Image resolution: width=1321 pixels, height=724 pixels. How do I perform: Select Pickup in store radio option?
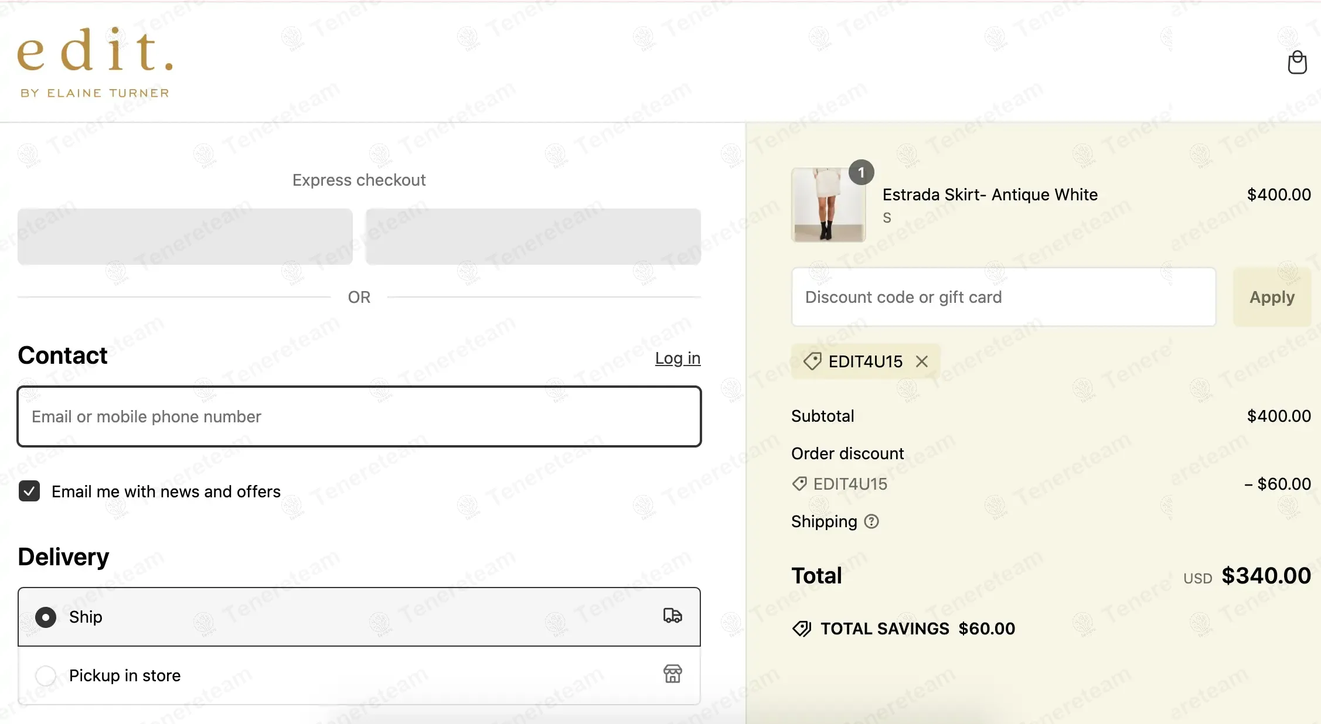coord(46,675)
